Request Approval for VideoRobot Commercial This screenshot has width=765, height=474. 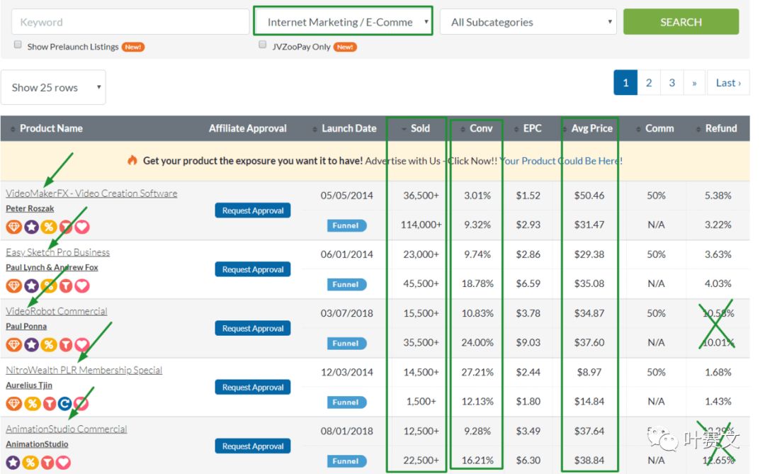(x=253, y=329)
